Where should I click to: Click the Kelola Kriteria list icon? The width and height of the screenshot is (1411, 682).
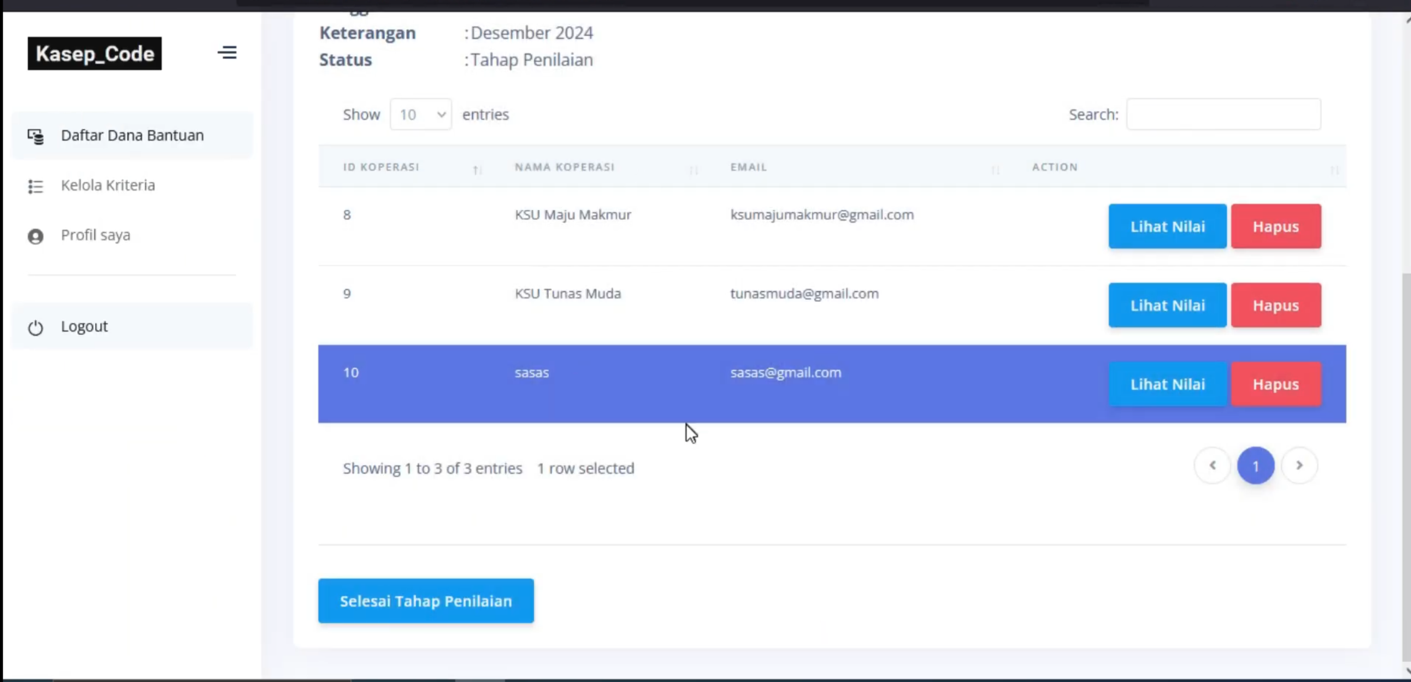click(35, 186)
